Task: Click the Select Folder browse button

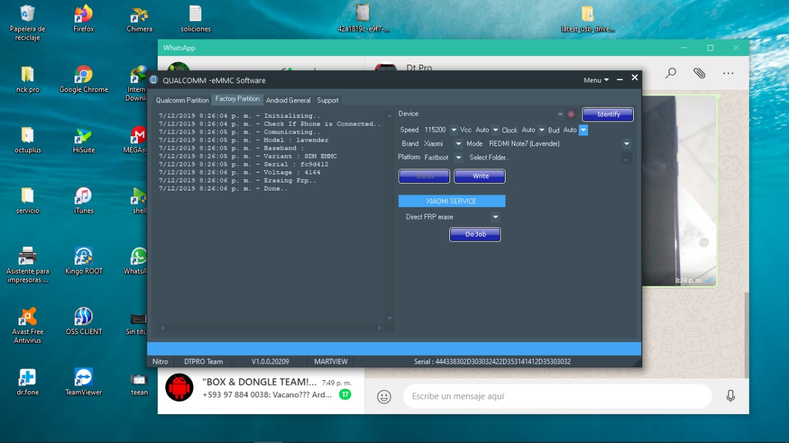Action: (626, 158)
